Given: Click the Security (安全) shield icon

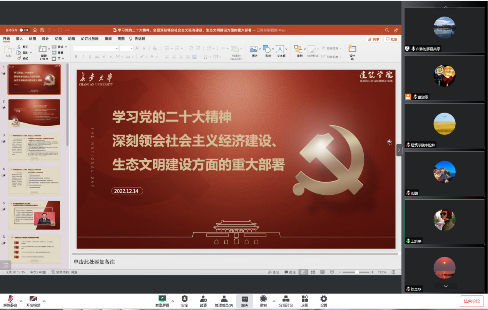Looking at the screenshot, I should [x=185, y=299].
